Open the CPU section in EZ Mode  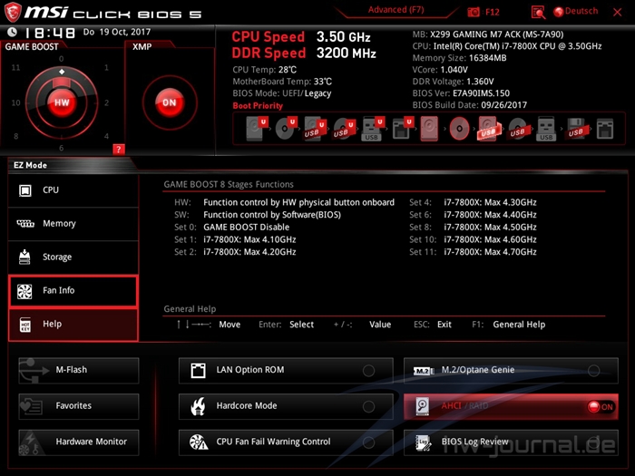73,190
